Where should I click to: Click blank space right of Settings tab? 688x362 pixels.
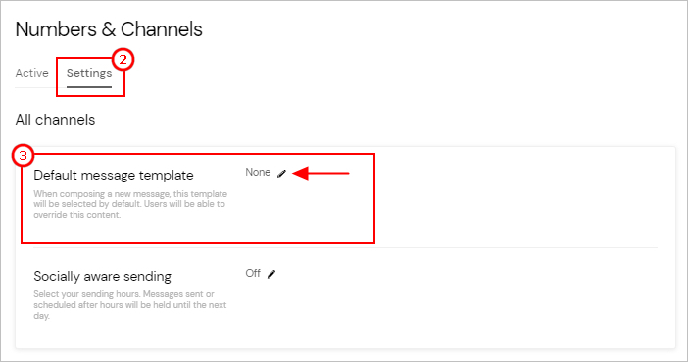point(395,73)
